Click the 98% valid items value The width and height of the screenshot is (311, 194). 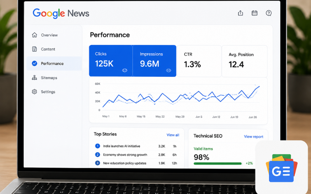coord(201,157)
